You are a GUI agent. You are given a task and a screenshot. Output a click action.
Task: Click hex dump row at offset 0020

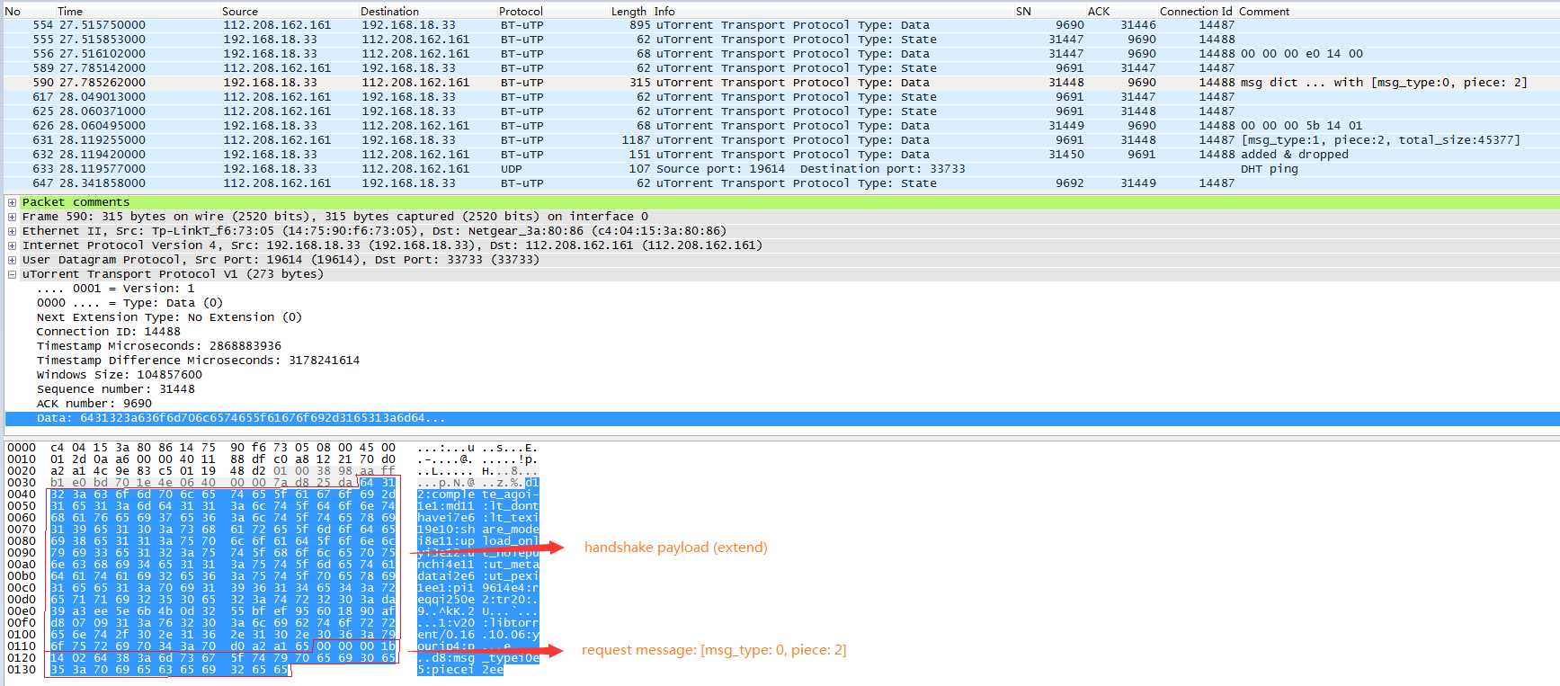(272, 471)
